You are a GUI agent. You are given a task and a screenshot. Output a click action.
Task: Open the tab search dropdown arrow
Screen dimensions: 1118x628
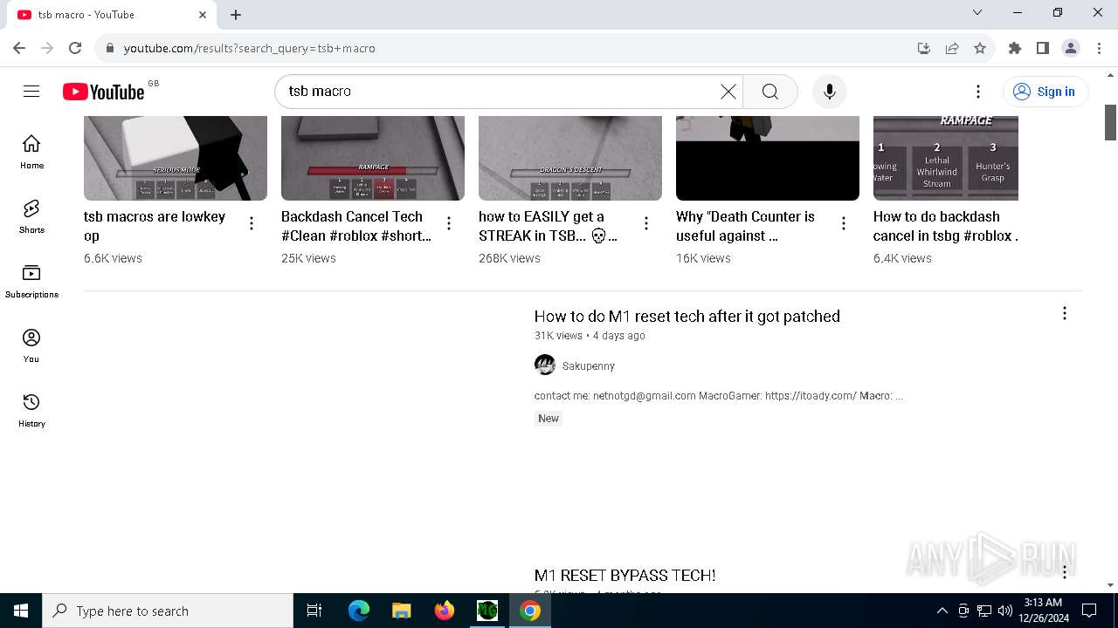pos(977,12)
